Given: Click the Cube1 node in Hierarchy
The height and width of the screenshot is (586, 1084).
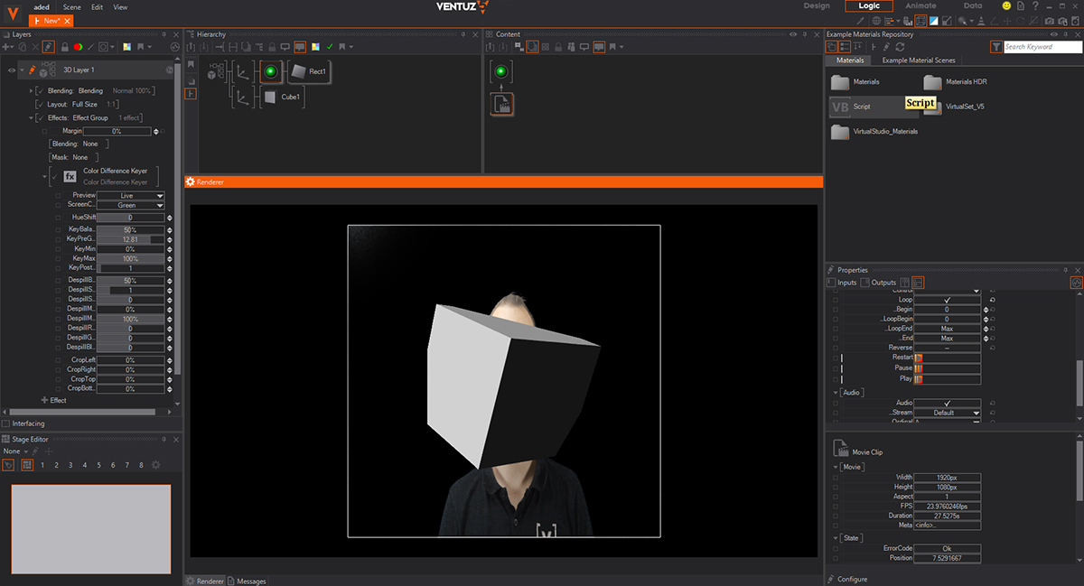Looking at the screenshot, I should 280,97.
